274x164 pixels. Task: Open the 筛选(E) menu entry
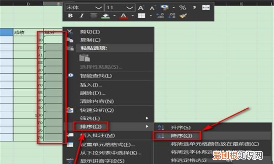coord(90,118)
